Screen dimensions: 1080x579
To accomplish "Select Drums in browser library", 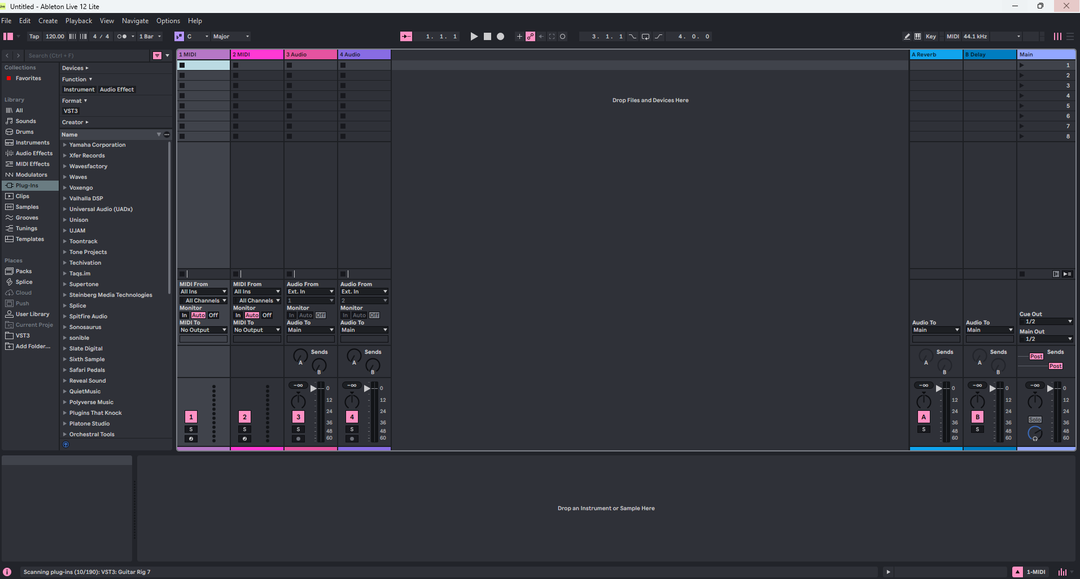I will click(x=24, y=132).
